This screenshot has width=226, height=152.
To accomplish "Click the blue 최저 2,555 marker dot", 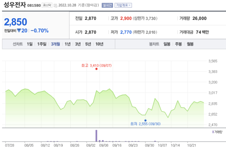I will click(x=145, y=121).
